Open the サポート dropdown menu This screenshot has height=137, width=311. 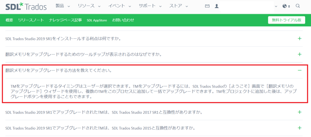coord(150,6)
